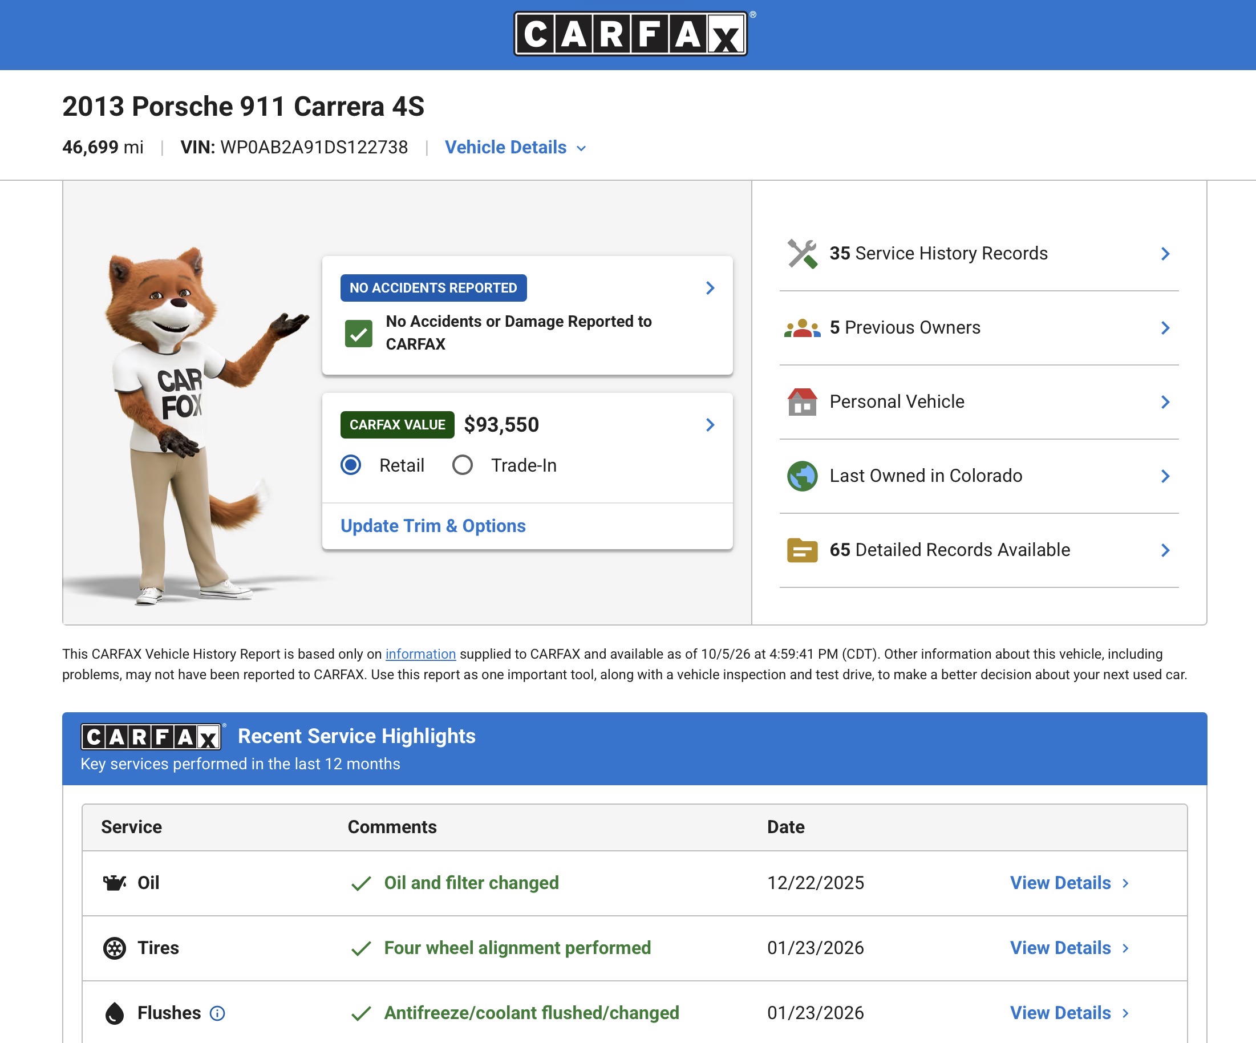Click the NO ACCIDENTS REPORTED badge
1256x1043 pixels.
pos(433,288)
